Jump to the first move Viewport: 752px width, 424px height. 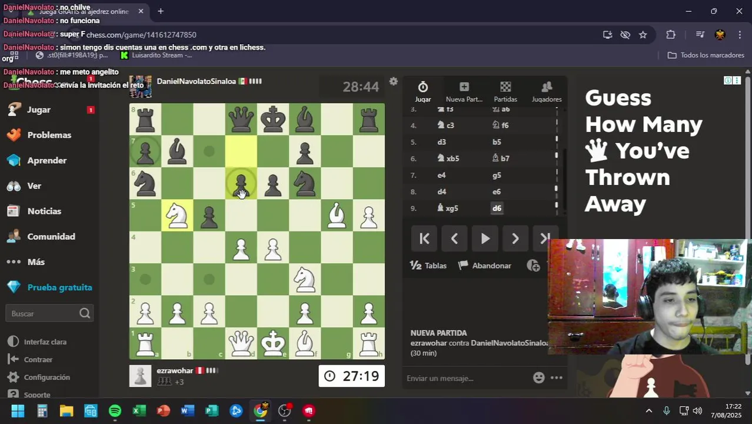pos(424,238)
